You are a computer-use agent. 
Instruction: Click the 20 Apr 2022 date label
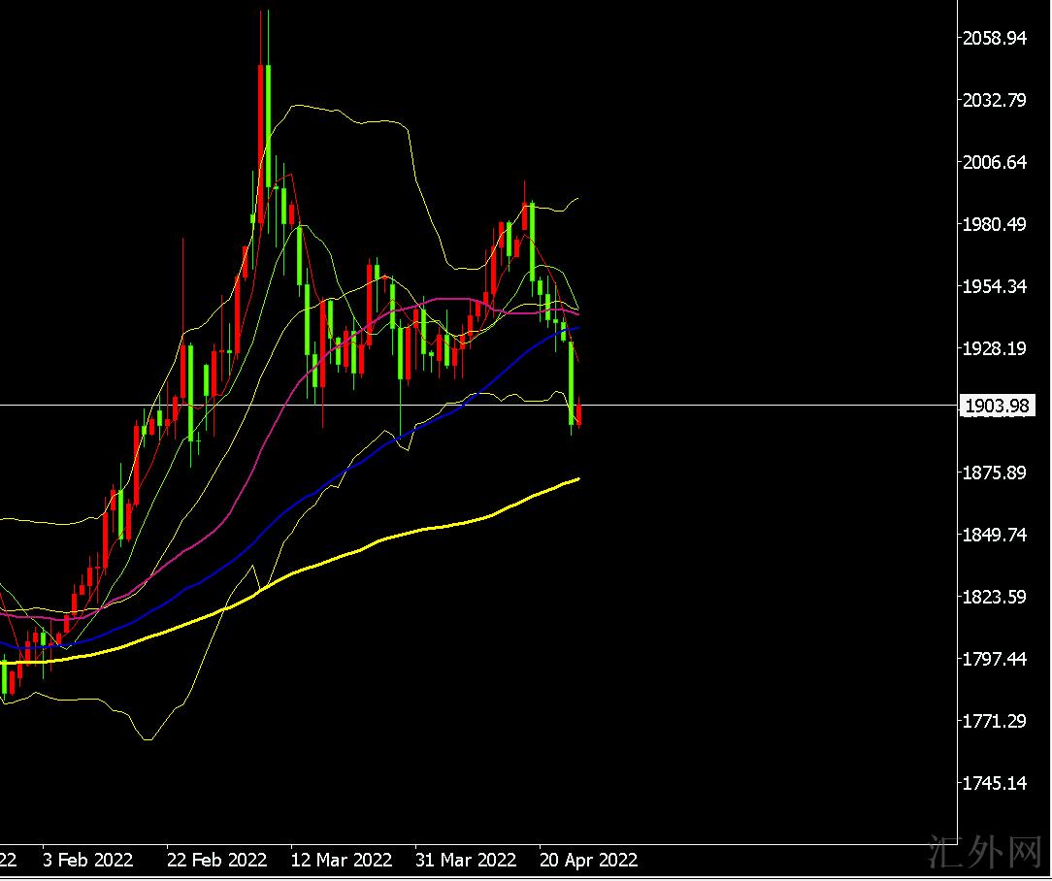(x=589, y=860)
